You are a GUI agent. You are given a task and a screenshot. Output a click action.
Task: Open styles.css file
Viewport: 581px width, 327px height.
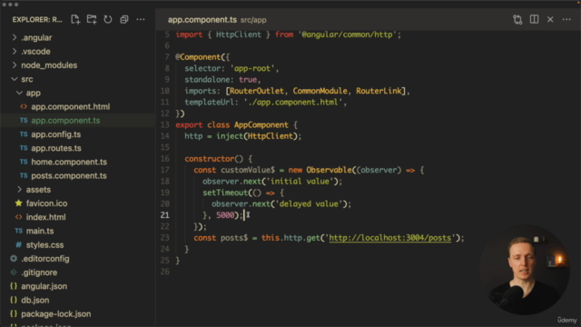(x=44, y=245)
